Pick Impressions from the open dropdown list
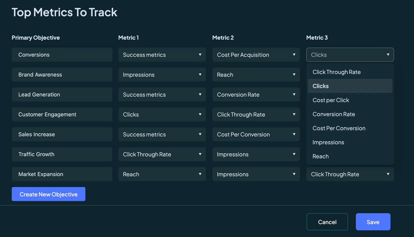The height and width of the screenshot is (237, 414). 350,142
